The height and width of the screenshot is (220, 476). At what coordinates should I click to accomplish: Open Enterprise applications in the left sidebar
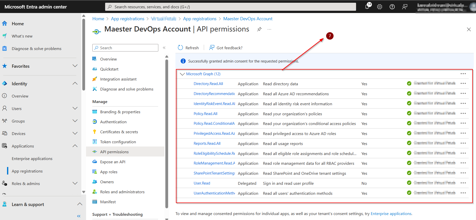tap(32, 158)
